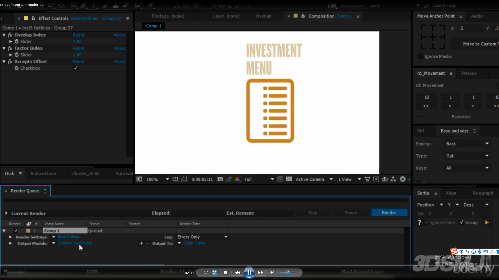Open 1 View layout dropdown
Image resolution: width=499 pixels, height=280 pixels.
pos(350,179)
